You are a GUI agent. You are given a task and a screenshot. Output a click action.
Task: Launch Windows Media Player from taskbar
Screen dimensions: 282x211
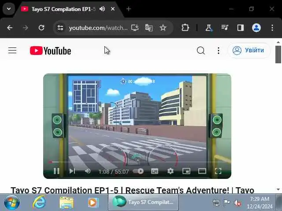[93, 203]
